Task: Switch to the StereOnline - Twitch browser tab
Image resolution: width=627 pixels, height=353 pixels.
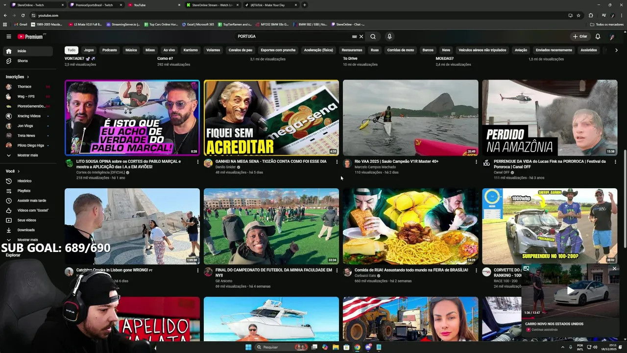Action: click(37, 5)
